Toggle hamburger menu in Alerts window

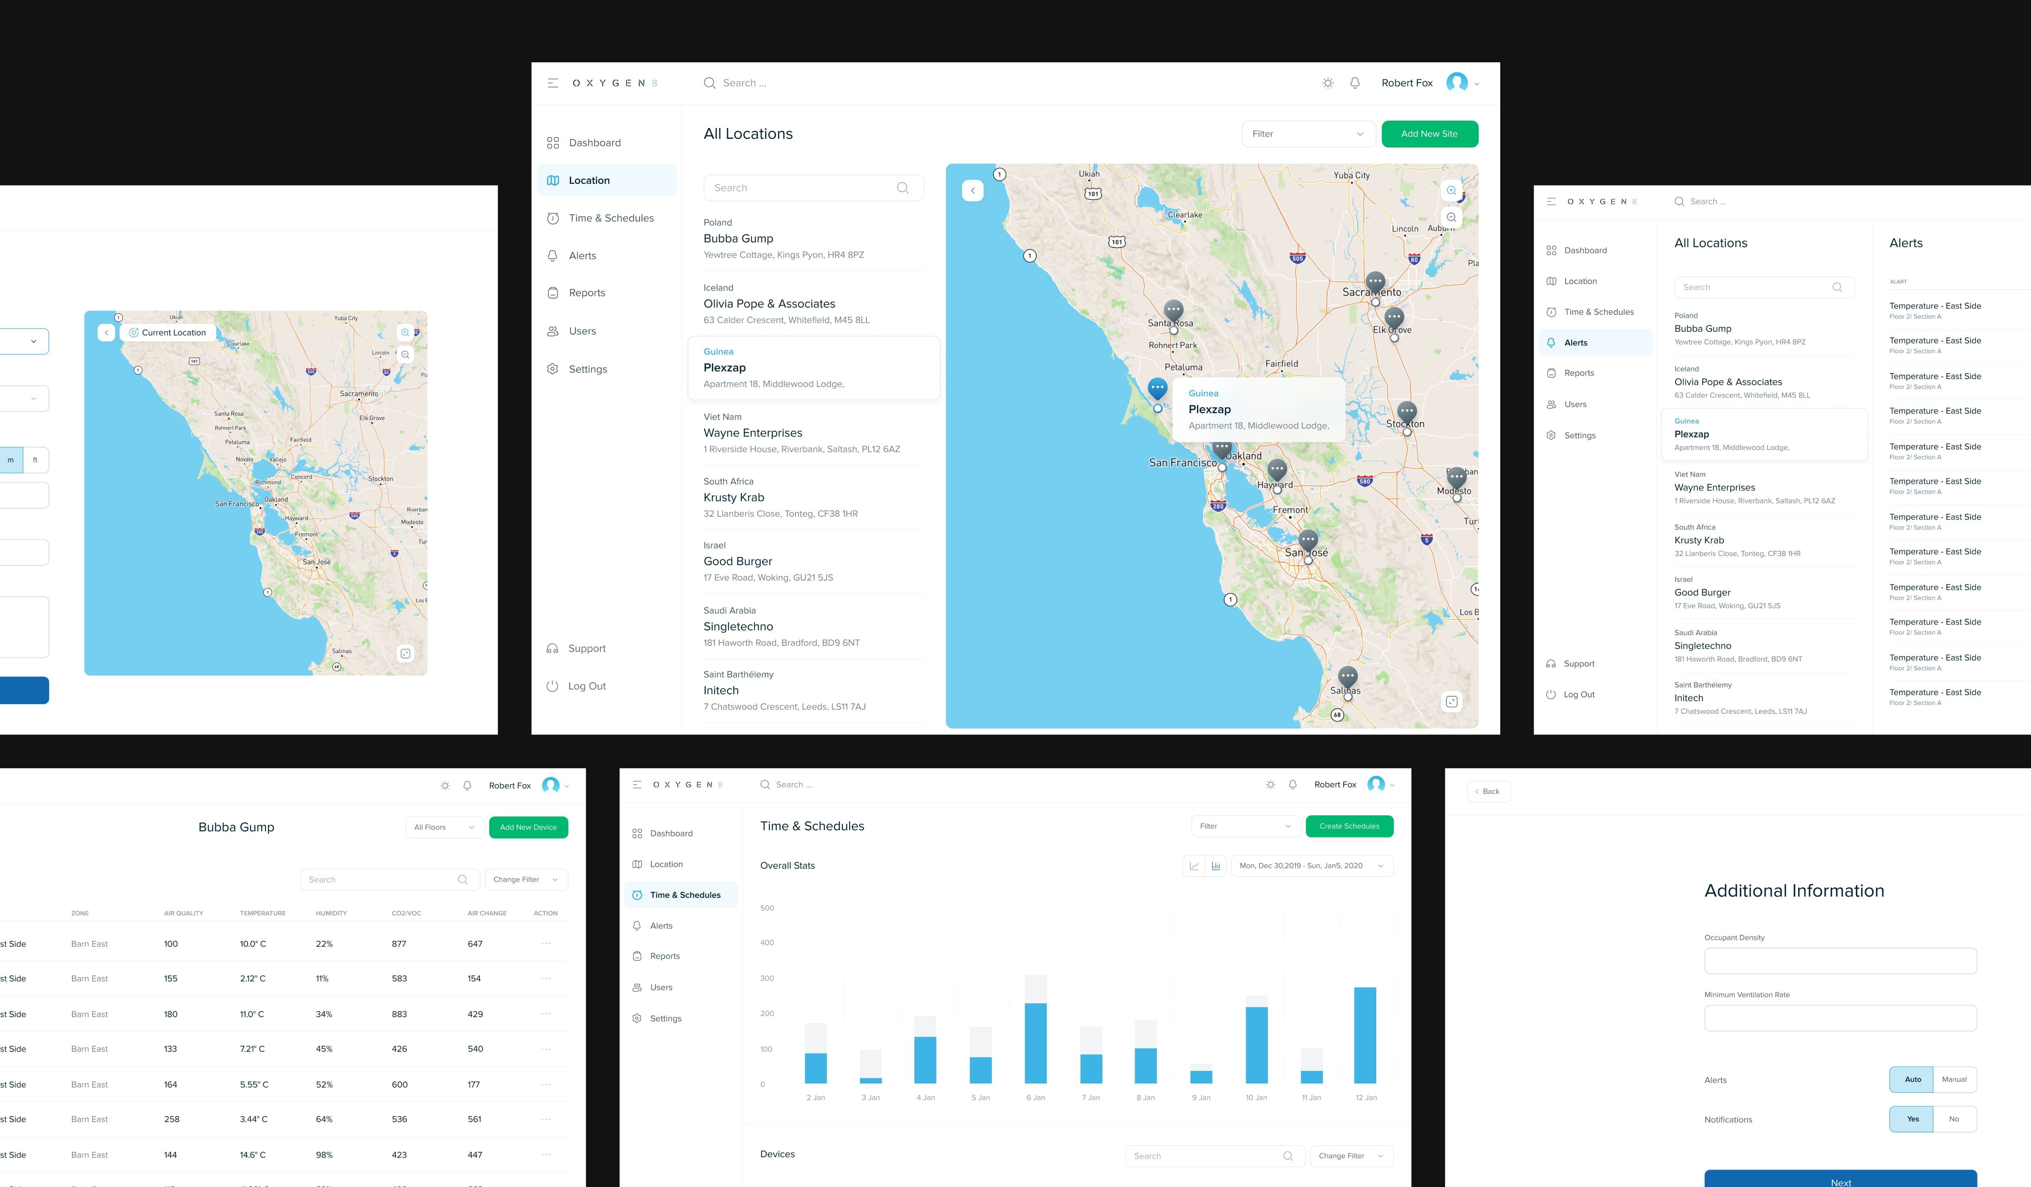click(x=1551, y=201)
